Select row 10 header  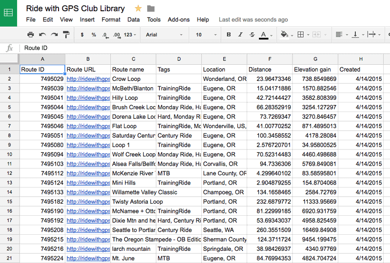9,154
